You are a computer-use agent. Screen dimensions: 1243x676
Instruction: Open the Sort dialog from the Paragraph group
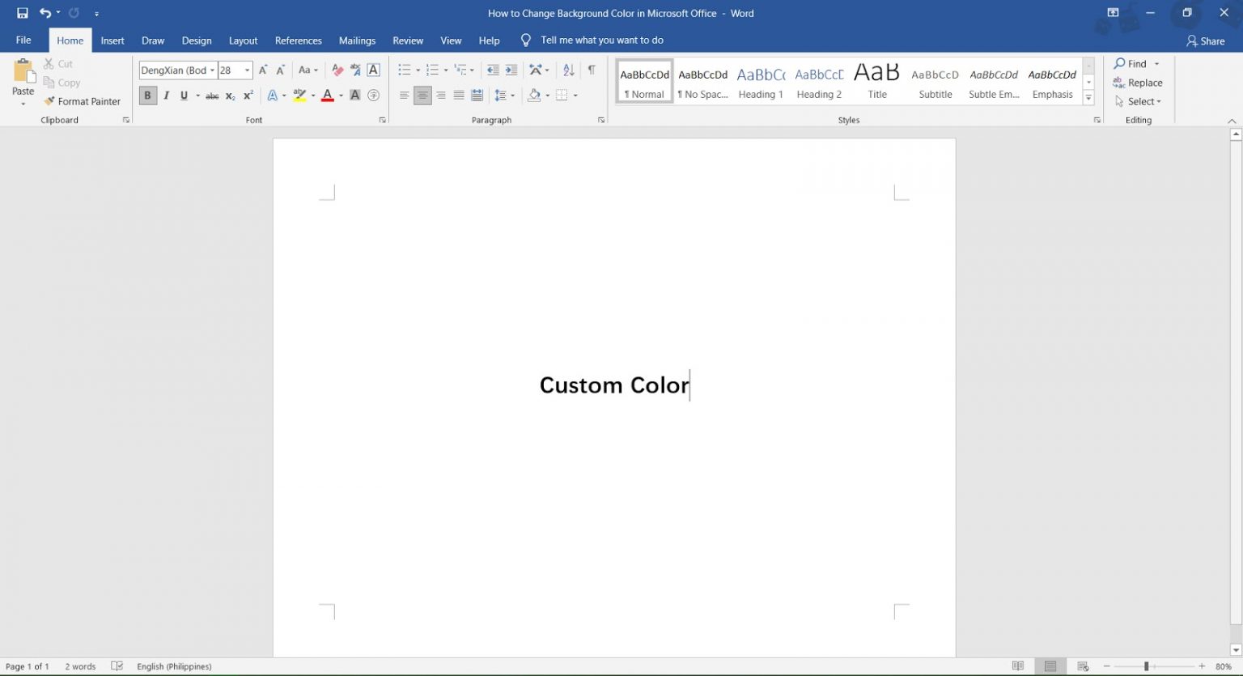(566, 70)
